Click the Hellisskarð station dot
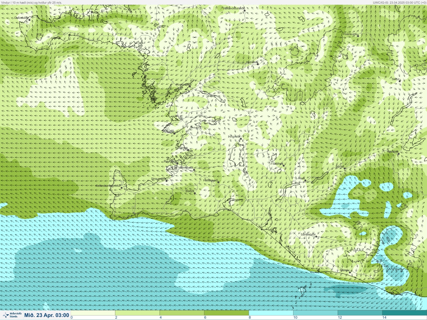Viewport: 427px width, 320px height. click(219, 182)
